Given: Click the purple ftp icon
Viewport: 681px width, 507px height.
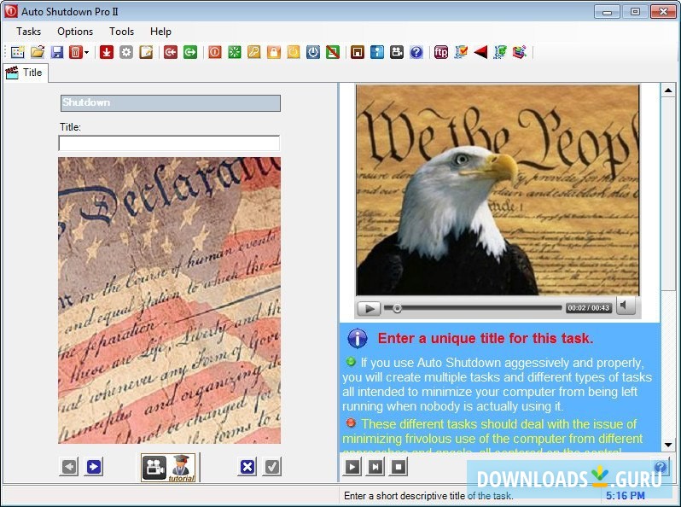Looking at the screenshot, I should click(441, 53).
